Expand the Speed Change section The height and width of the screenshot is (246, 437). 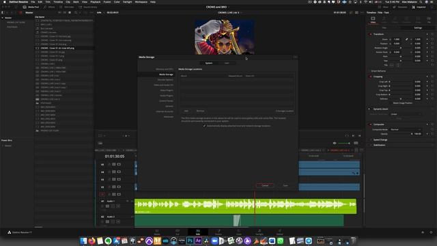380,139
